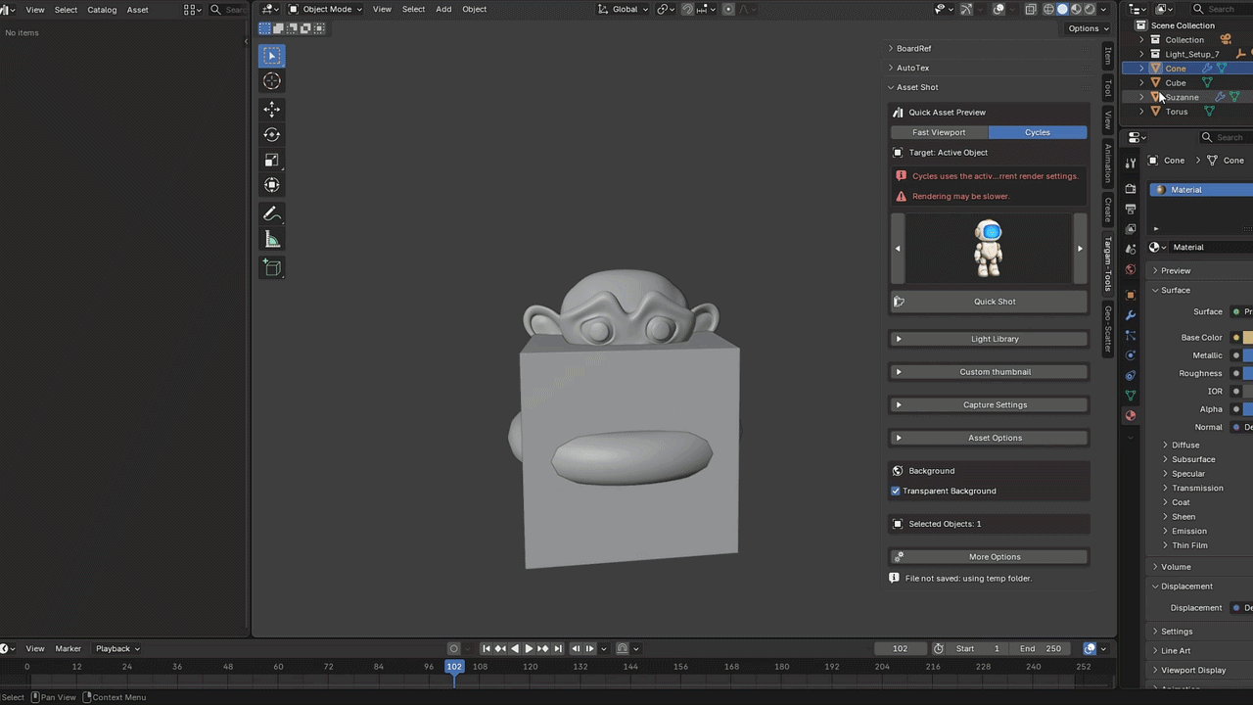The image size is (1253, 705).
Task: Open the Tarqam-Tools sidebar tab
Action: (x=1108, y=264)
